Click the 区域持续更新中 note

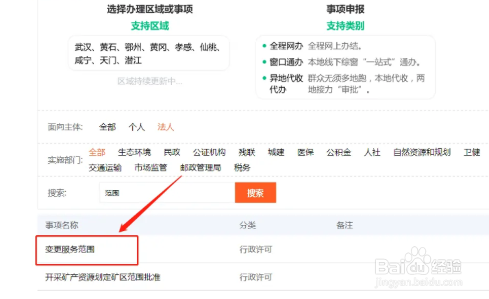150,81
